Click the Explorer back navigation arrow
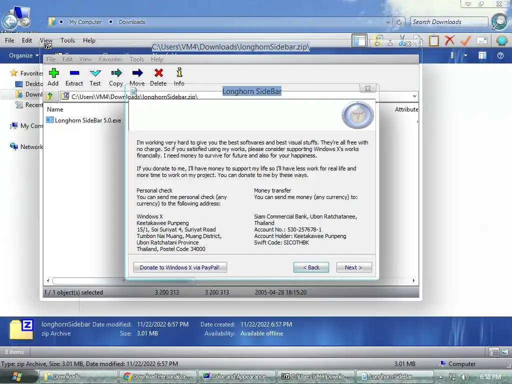Screen dimensions: 512x384 (x=10, y=22)
